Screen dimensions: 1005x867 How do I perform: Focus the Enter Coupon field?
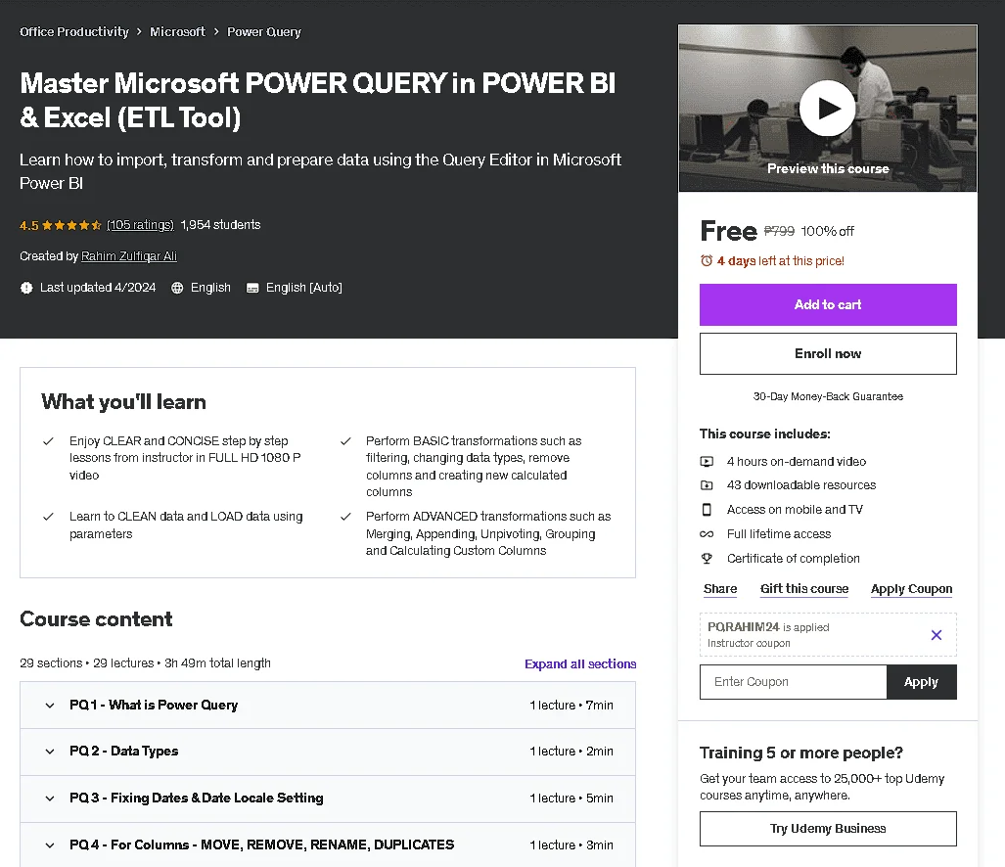[x=794, y=682]
